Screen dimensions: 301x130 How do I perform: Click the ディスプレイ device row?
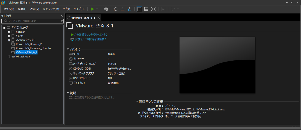[x=100, y=83]
